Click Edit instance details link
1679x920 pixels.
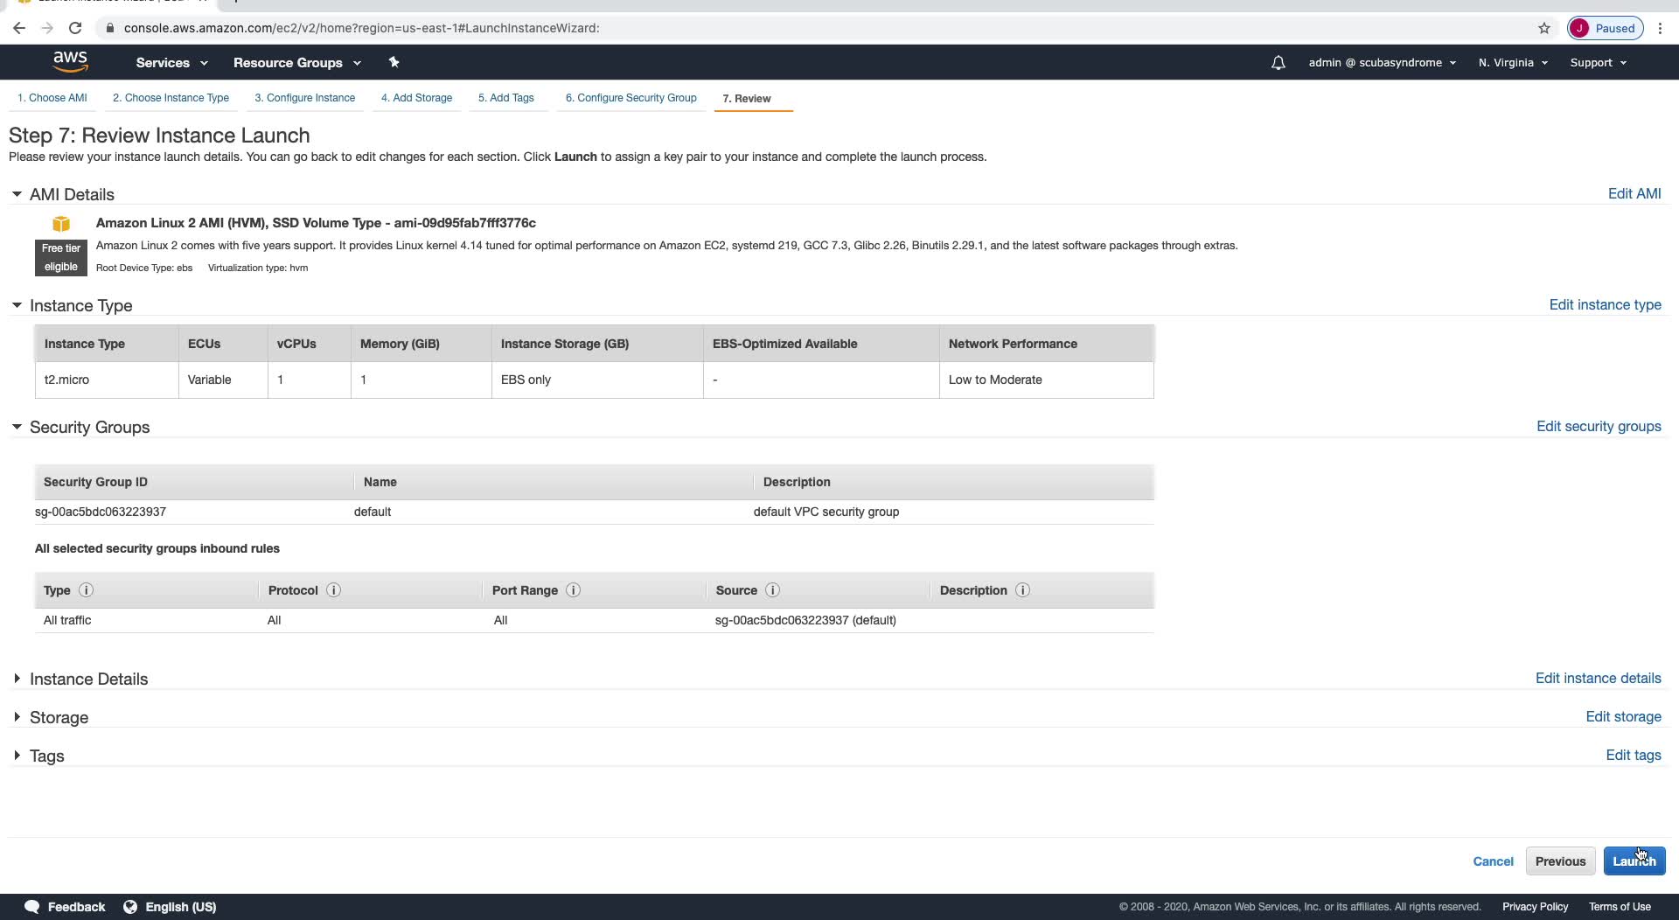(x=1598, y=679)
